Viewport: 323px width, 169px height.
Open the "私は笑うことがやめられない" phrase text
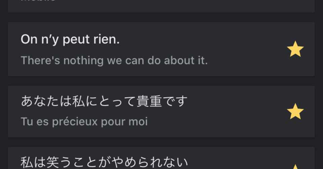click(x=104, y=162)
